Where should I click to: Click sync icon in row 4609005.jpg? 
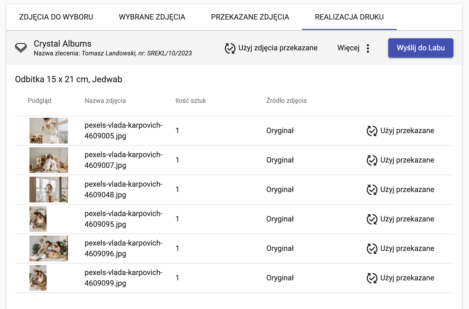click(372, 131)
